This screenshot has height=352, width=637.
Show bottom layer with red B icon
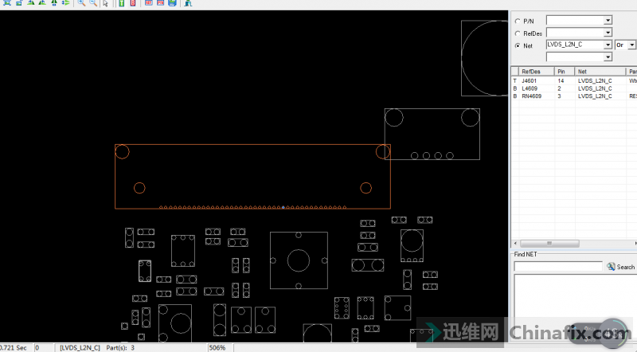tap(133, 3)
